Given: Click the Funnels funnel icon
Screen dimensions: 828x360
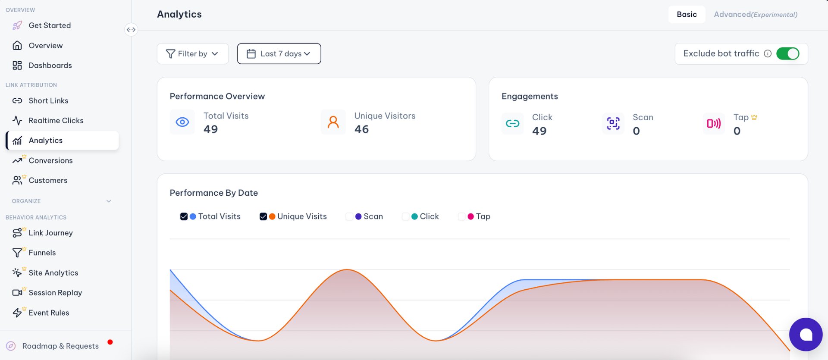Looking at the screenshot, I should click(17, 253).
